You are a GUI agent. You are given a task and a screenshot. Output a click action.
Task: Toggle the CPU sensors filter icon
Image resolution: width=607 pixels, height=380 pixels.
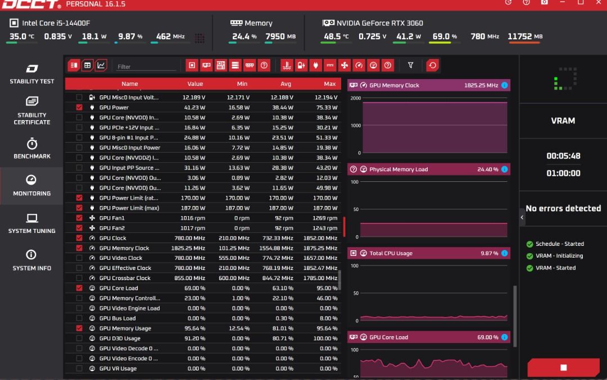[x=192, y=65]
